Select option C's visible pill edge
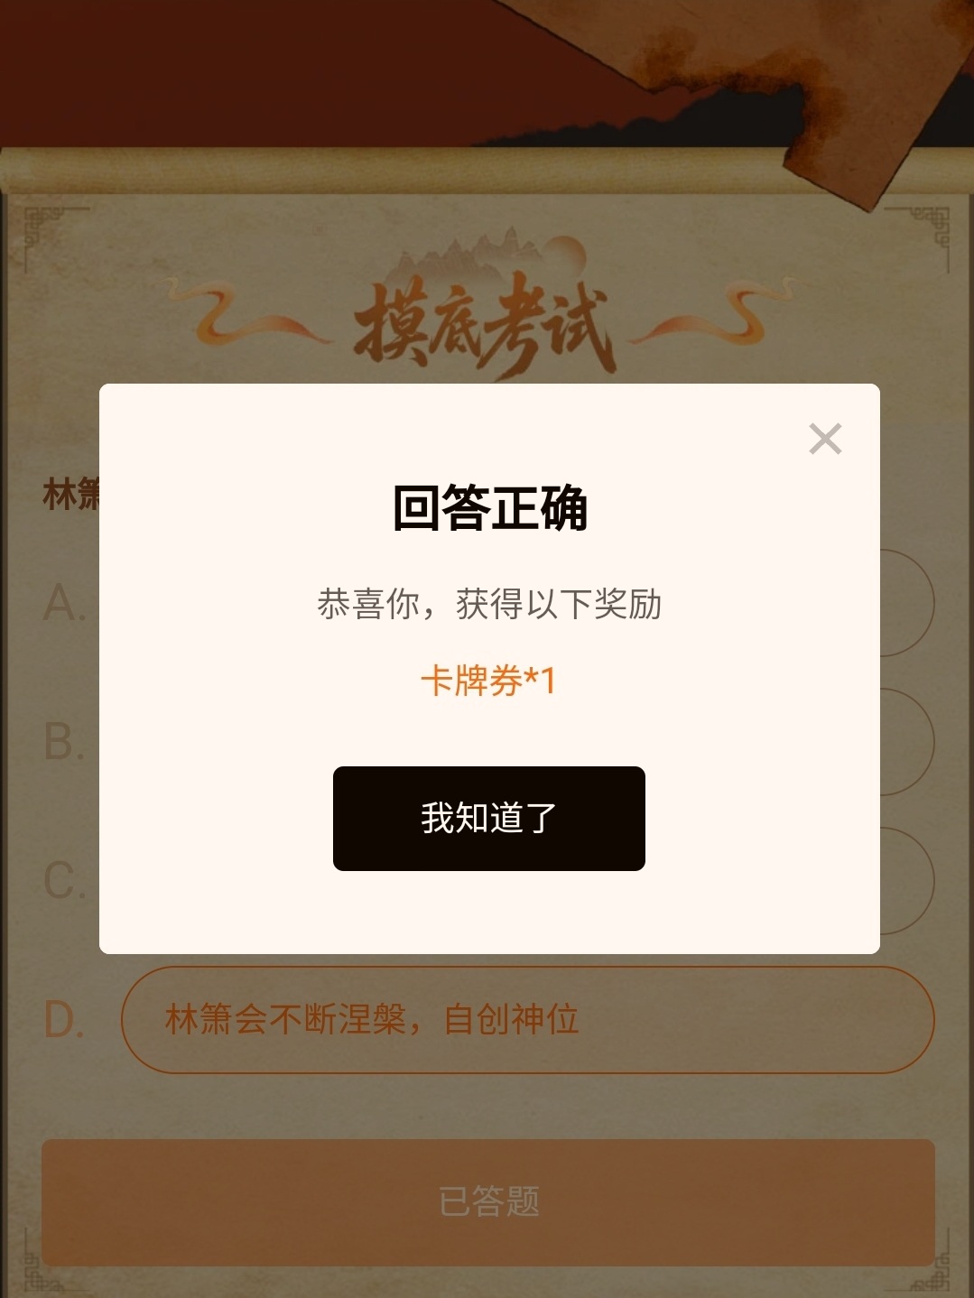Viewport: 974px width, 1298px height. (907, 881)
